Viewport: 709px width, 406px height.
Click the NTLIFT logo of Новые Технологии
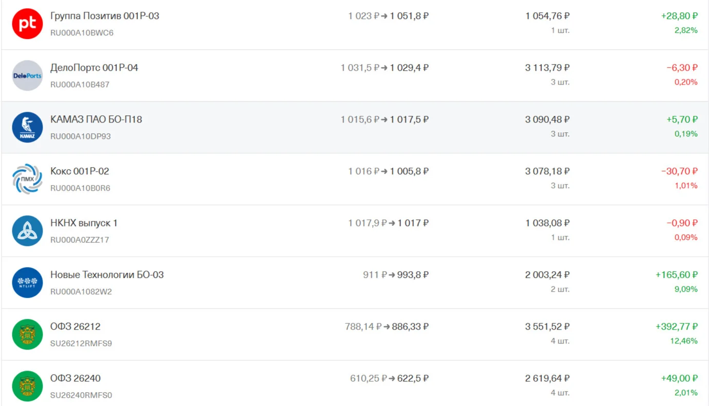tap(27, 282)
